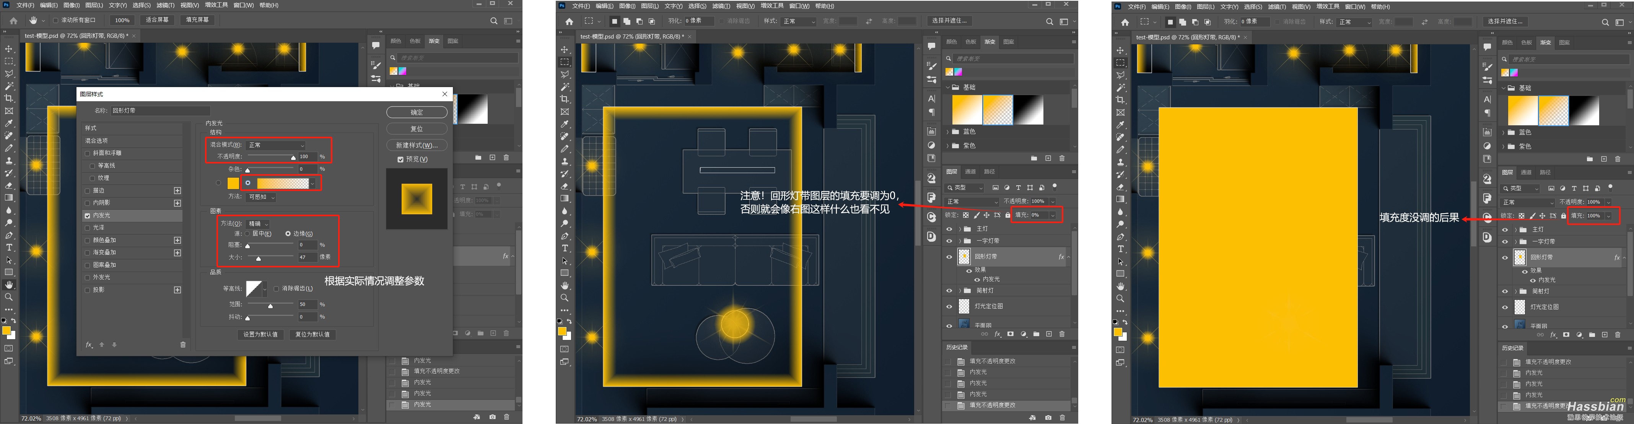Click the black-to-white gradient preset in middle screenshot
Image resolution: width=1634 pixels, height=424 pixels.
(1028, 110)
